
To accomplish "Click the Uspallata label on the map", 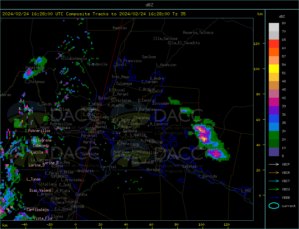I will pos(34,67).
